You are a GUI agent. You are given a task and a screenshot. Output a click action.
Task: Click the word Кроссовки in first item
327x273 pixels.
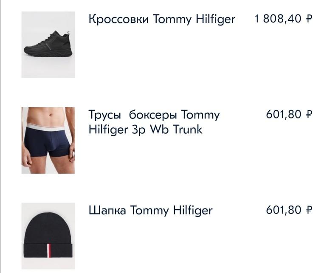coord(118,20)
